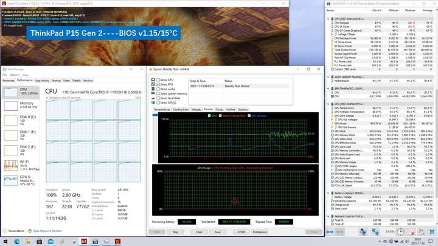Toggle the Stress GPU(s) checkbox

(158, 103)
